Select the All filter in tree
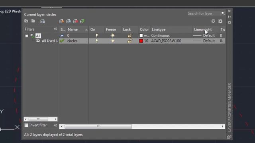The width and height of the screenshot is (255, 143). coord(38,36)
